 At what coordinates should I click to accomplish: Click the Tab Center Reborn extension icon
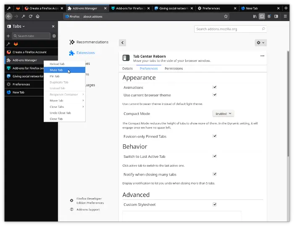click(x=126, y=58)
